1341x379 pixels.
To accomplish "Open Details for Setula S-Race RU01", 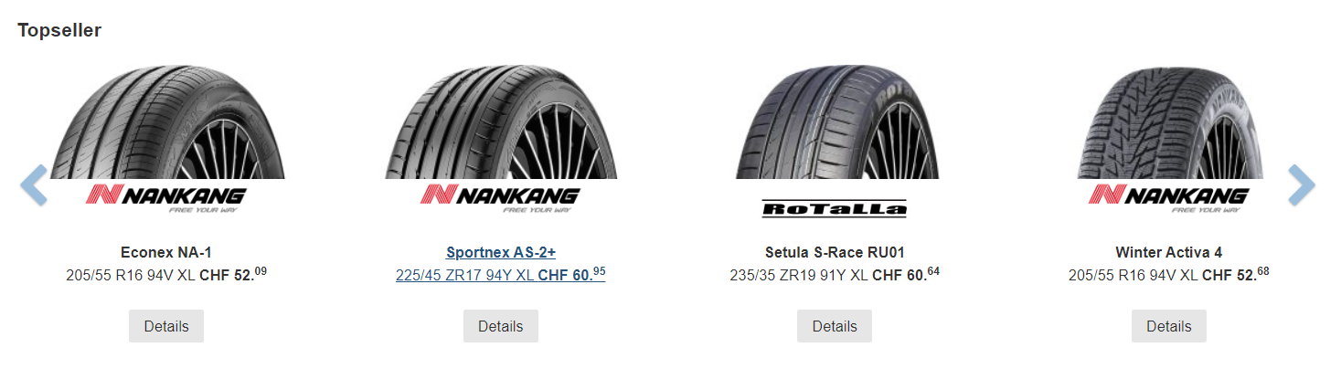I will (834, 326).
